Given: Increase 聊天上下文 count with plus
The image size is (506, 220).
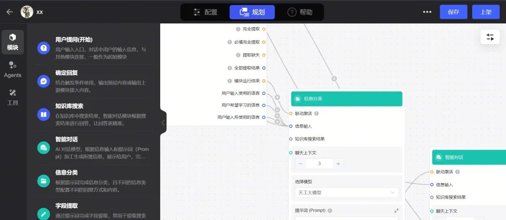Looking at the screenshot, I should pyautogui.click(x=338, y=163).
